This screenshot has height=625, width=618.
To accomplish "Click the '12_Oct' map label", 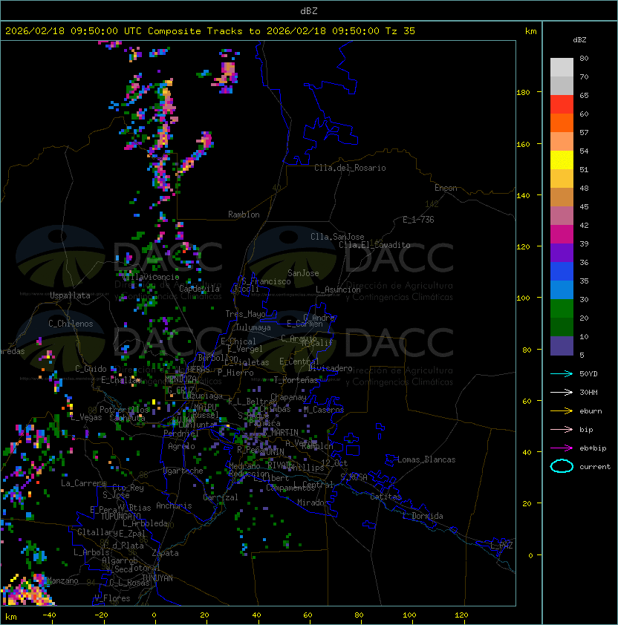I will point(334,463).
